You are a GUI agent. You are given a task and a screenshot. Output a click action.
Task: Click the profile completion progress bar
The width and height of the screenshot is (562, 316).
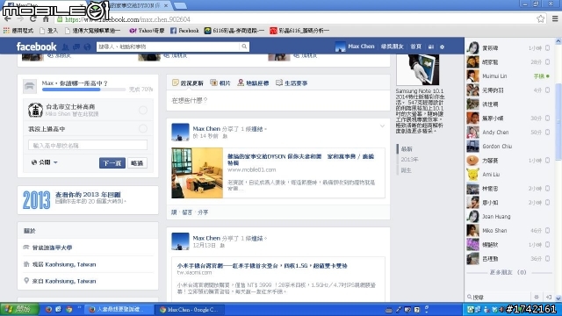tap(83, 90)
